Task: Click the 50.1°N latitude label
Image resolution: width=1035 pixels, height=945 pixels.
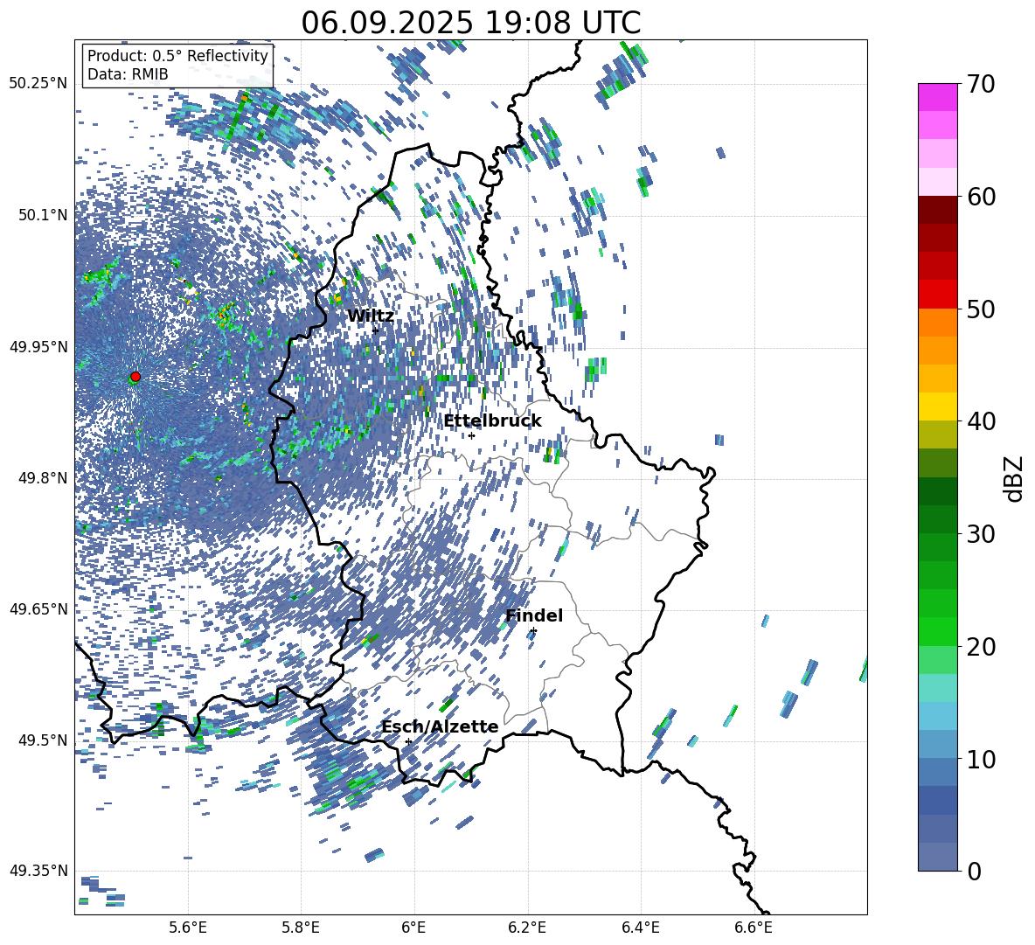Action: click(x=43, y=215)
